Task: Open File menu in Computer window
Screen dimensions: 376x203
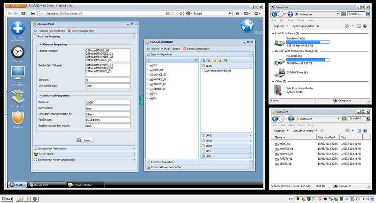Action: 274,20
